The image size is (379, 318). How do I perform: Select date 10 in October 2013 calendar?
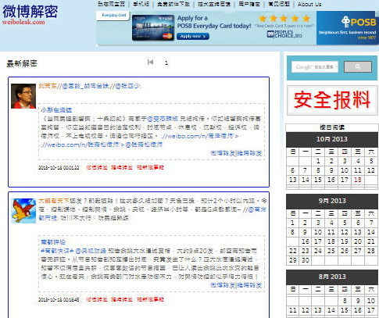345,170
